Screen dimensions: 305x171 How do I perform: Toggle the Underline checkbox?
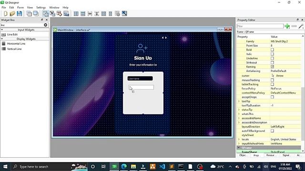point(272,58)
